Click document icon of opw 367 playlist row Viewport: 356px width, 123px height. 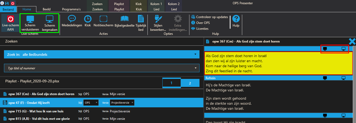coord(5,94)
